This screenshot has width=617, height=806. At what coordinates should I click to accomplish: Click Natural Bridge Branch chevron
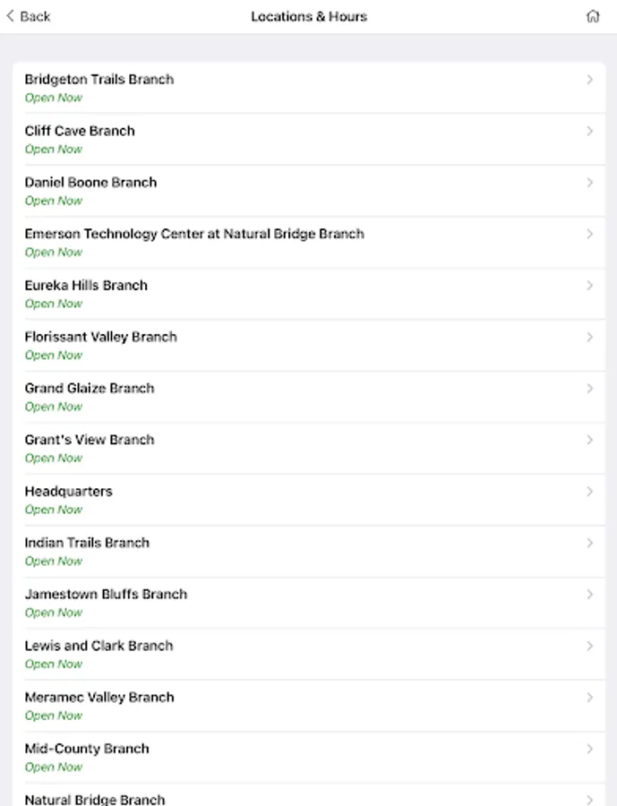pyautogui.click(x=589, y=799)
